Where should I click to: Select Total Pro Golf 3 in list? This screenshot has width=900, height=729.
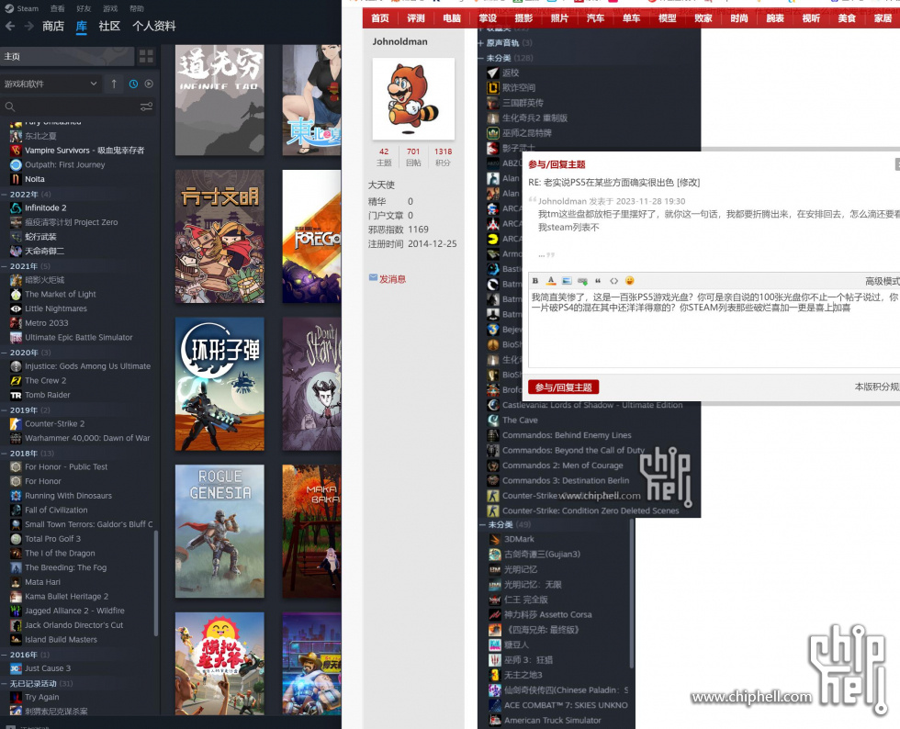tap(53, 539)
